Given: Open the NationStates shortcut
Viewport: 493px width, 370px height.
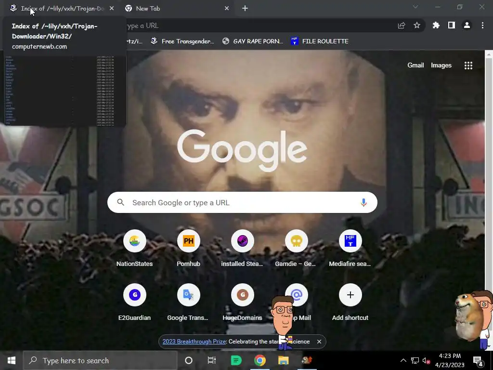Looking at the screenshot, I should pos(135,241).
